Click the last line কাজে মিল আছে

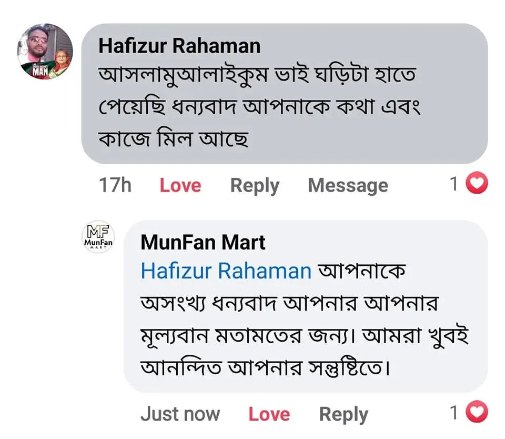point(174,139)
